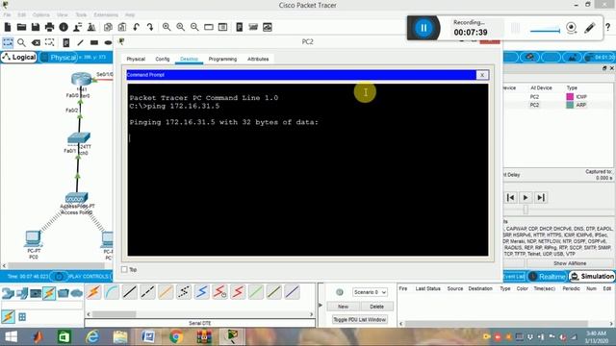This screenshot has height=346, width=616.
Task: Select the Connections device category
Action: (49, 293)
